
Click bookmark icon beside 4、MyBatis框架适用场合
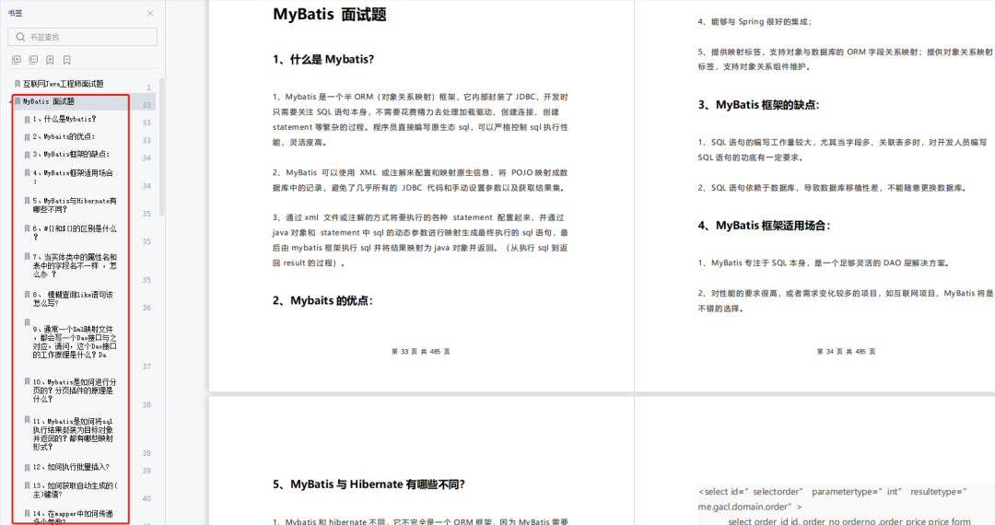coord(28,172)
